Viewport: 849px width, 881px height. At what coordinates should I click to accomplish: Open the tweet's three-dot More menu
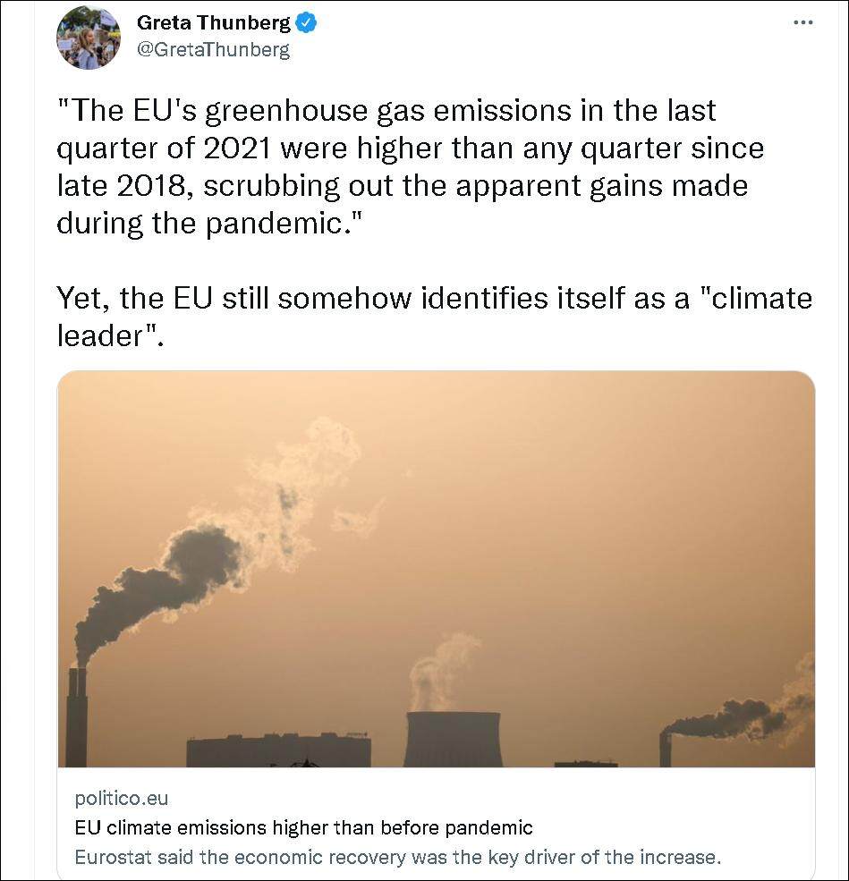click(803, 21)
